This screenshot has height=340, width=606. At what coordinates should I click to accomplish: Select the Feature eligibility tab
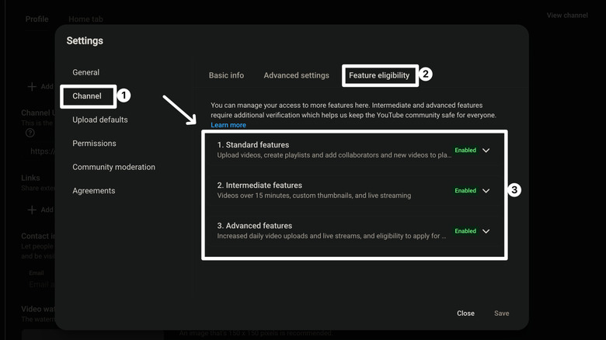(379, 75)
